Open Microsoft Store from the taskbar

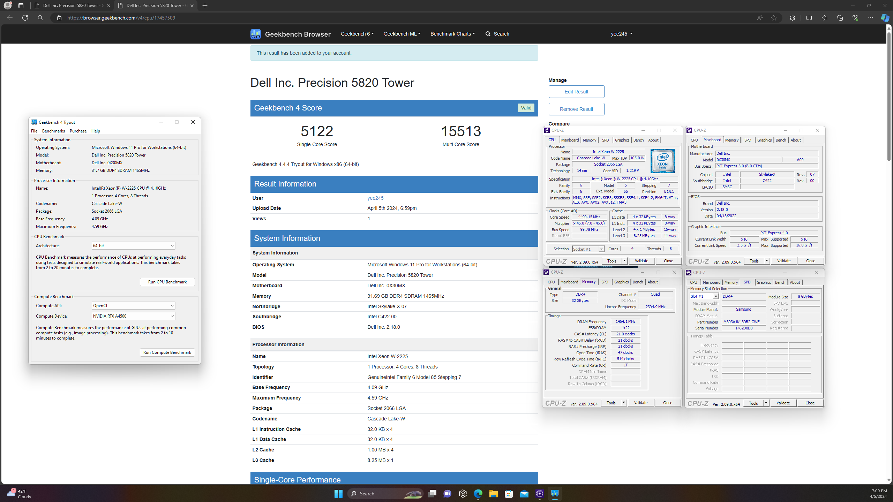click(x=509, y=494)
